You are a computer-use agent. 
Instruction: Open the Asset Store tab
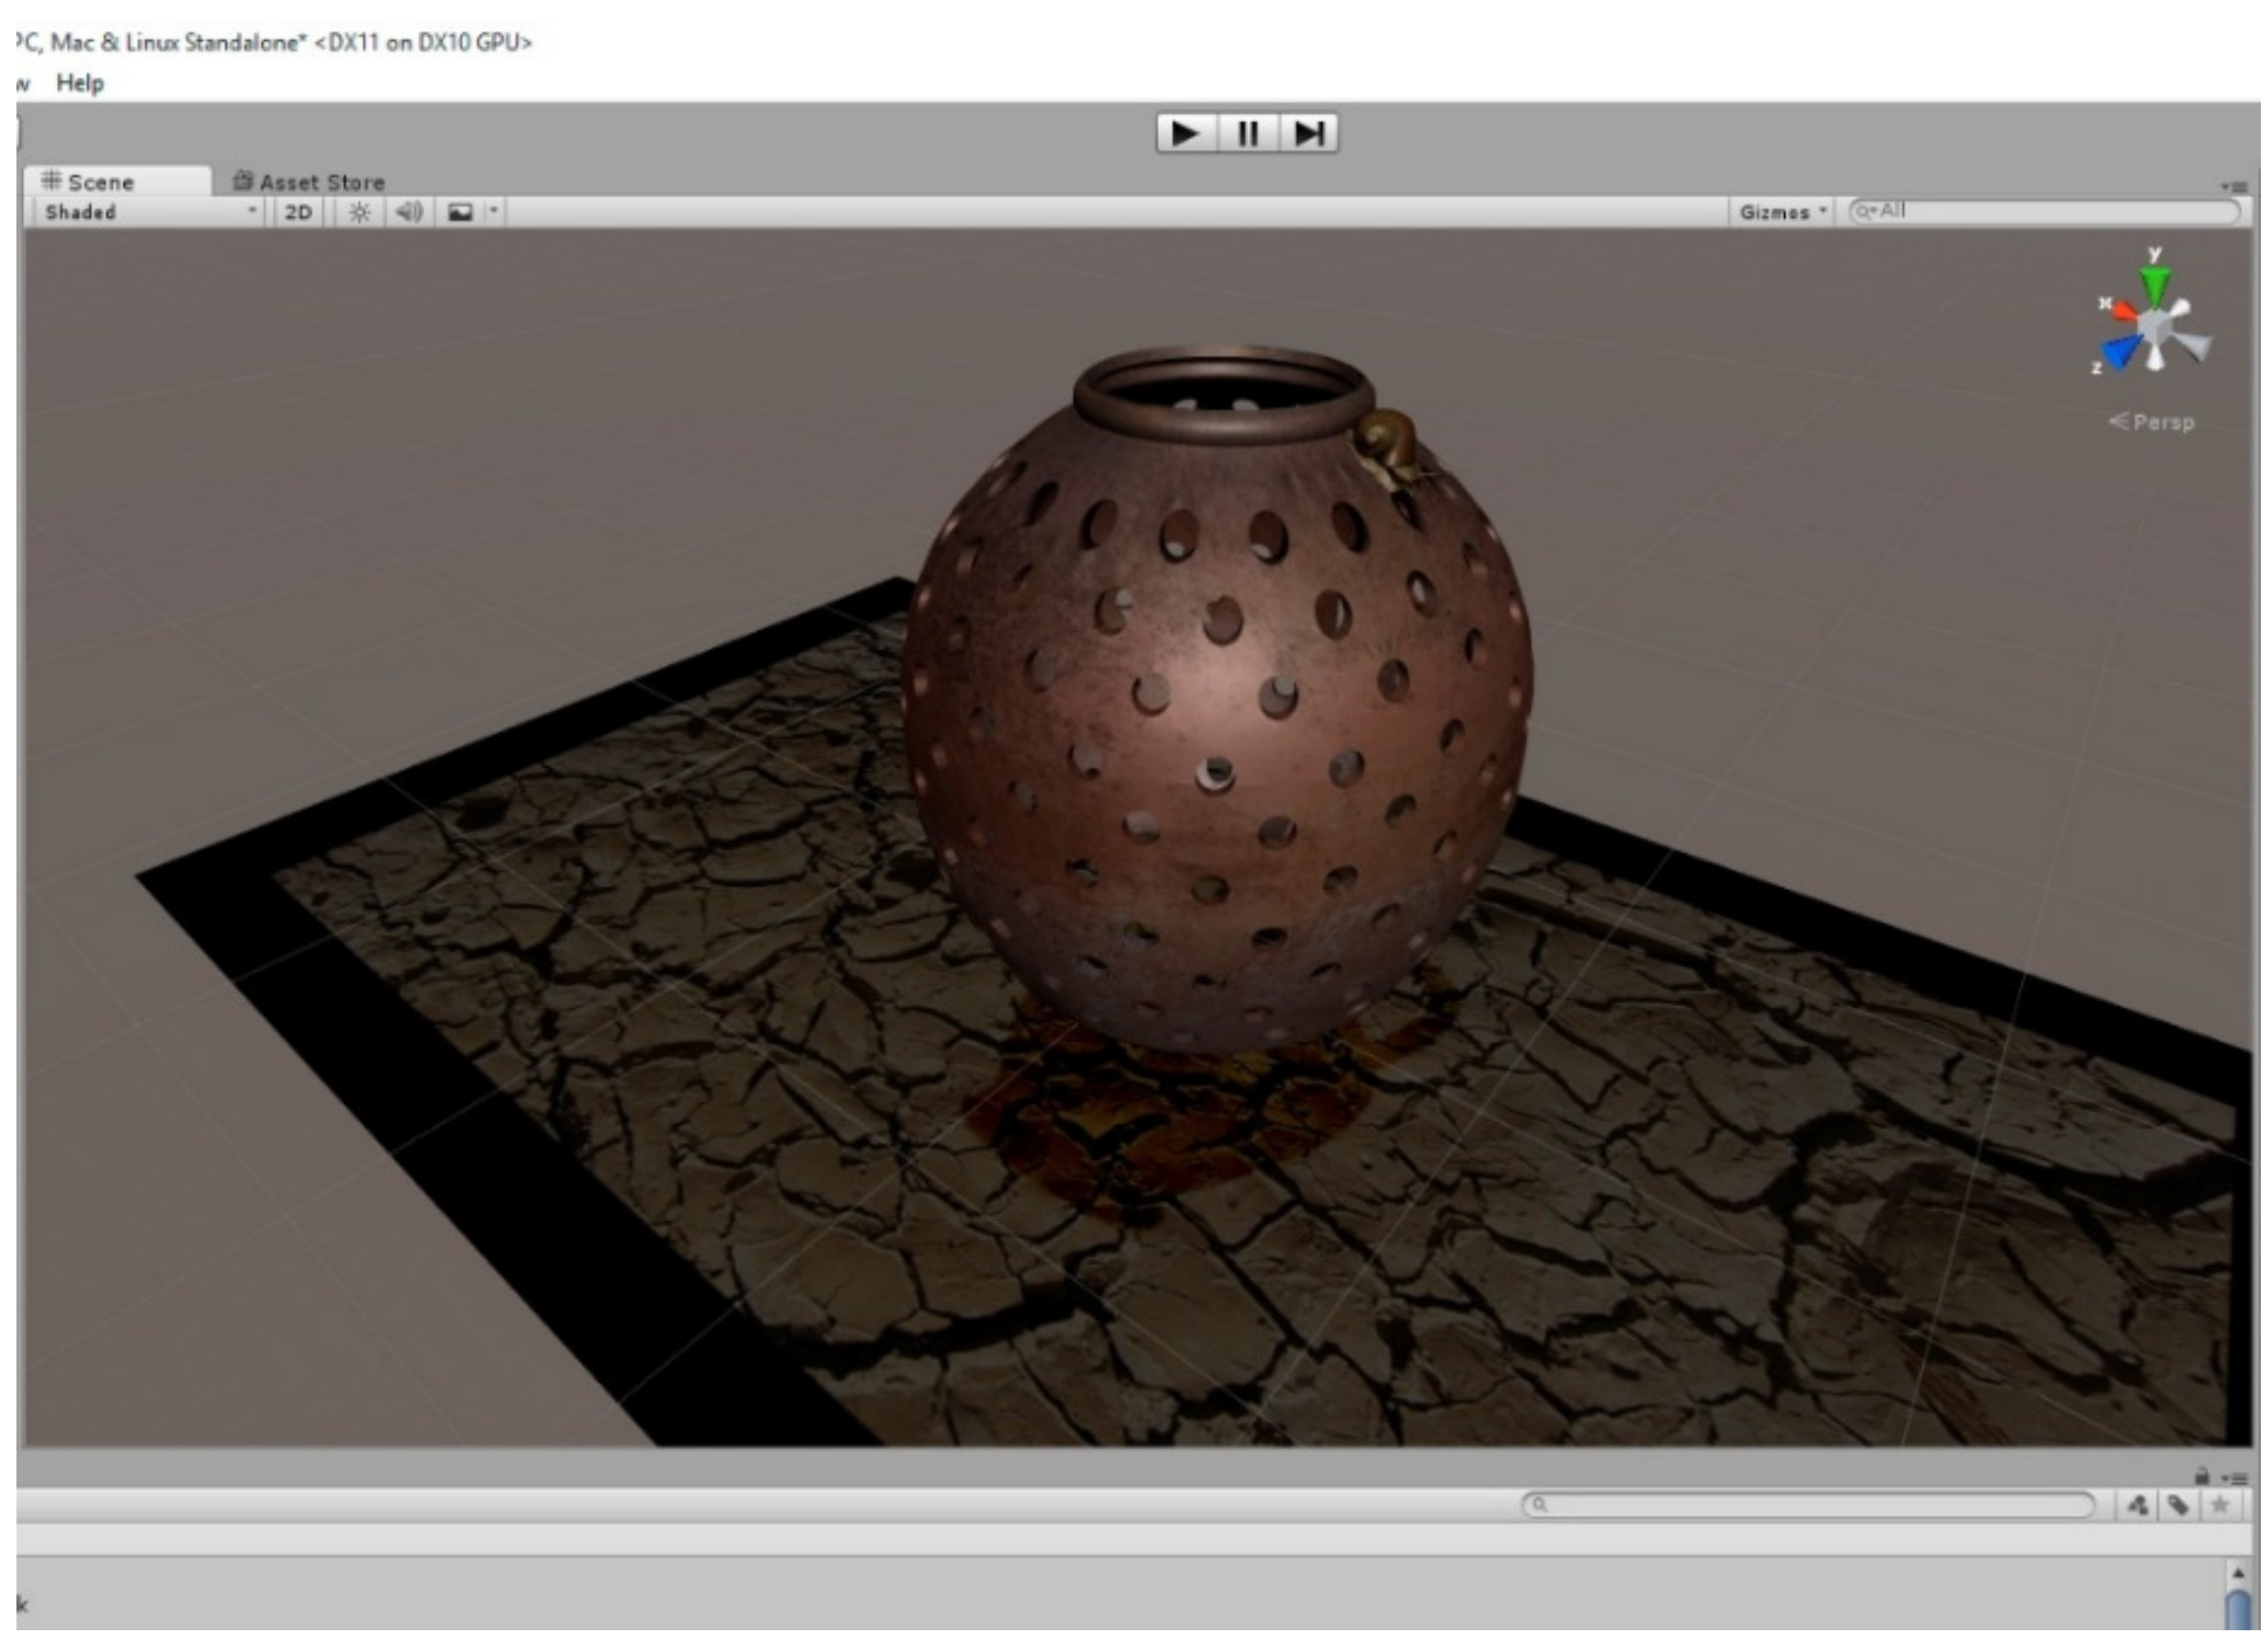[309, 182]
